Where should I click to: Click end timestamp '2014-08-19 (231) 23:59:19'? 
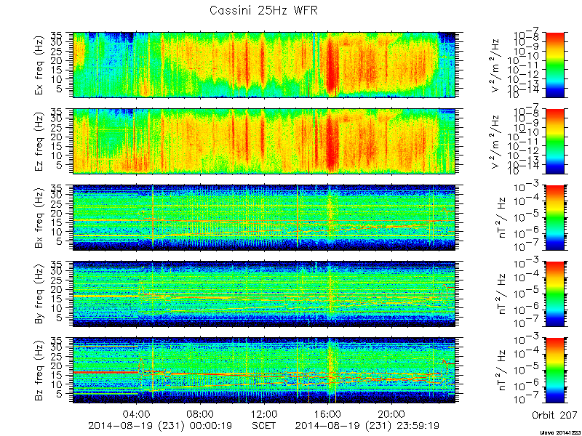click(367, 425)
